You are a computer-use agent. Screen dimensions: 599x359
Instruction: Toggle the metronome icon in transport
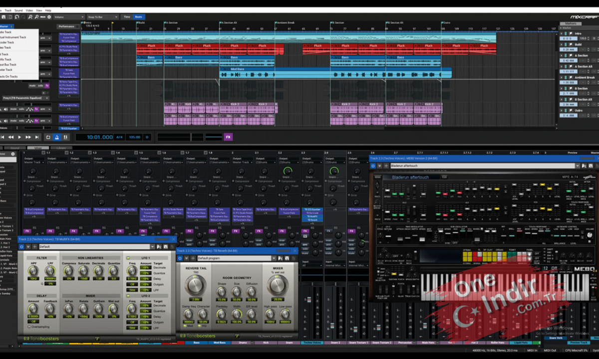click(x=57, y=137)
